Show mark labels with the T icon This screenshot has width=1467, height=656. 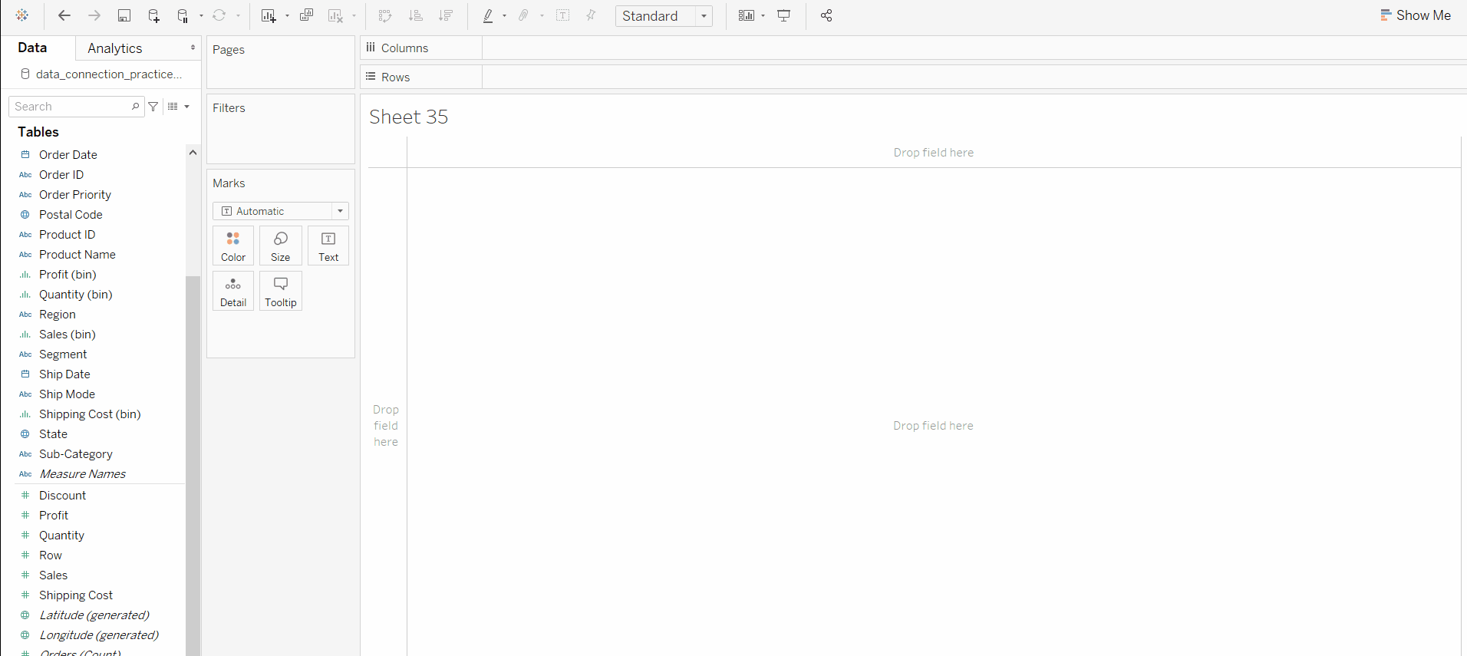[x=563, y=15]
